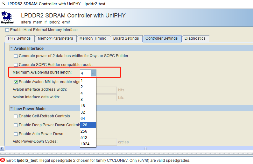Toggle Enable Auto Power-Down checkbox
253x164 pixels.
pos(16,134)
